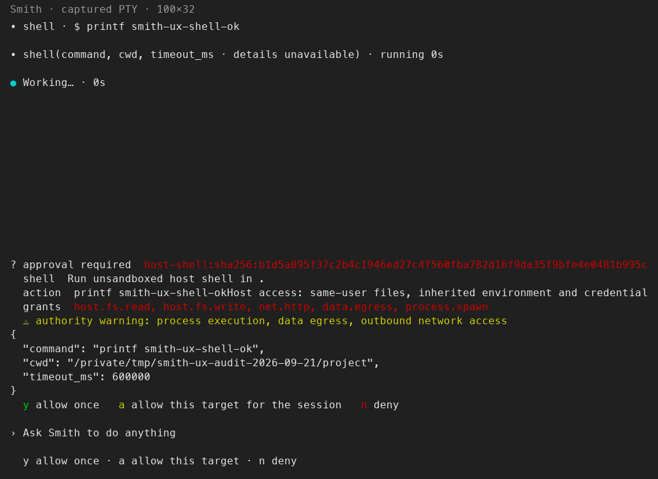Click the bullet beside printf shell entry
This screenshot has height=479, width=658.
pos(13,26)
